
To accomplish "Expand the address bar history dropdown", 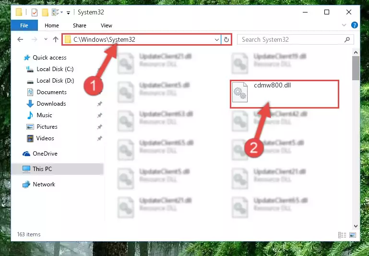I will tap(217, 39).
